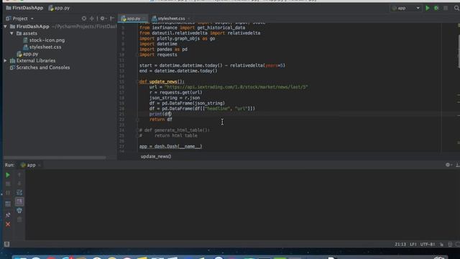Collapse the assets folder
Viewport: 460px width, 259px height.
pyautogui.click(x=11, y=33)
